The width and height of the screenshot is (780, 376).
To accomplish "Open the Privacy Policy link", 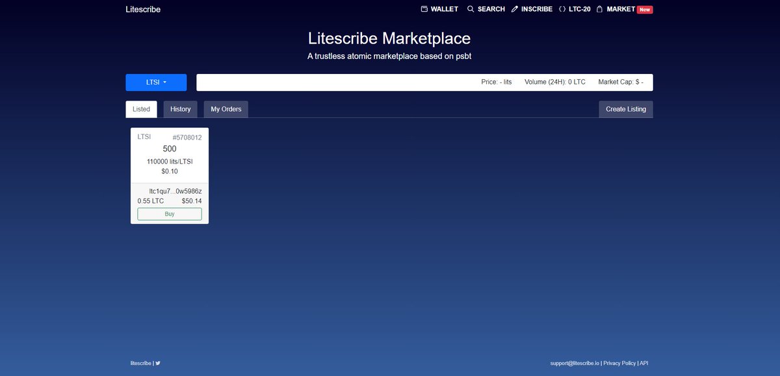I will (619, 363).
